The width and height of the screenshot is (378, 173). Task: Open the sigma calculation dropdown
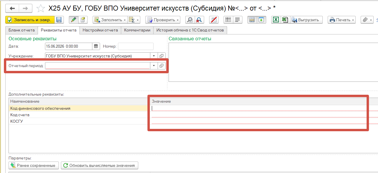click(134, 20)
